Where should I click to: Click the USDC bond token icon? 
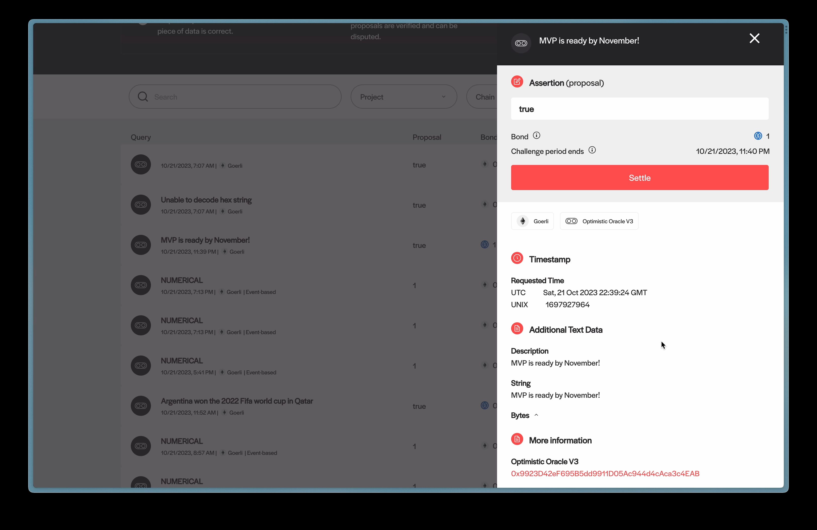tap(758, 136)
